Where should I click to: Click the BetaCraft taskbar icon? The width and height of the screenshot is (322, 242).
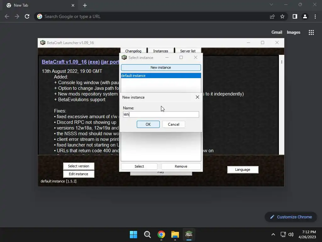coord(189,234)
